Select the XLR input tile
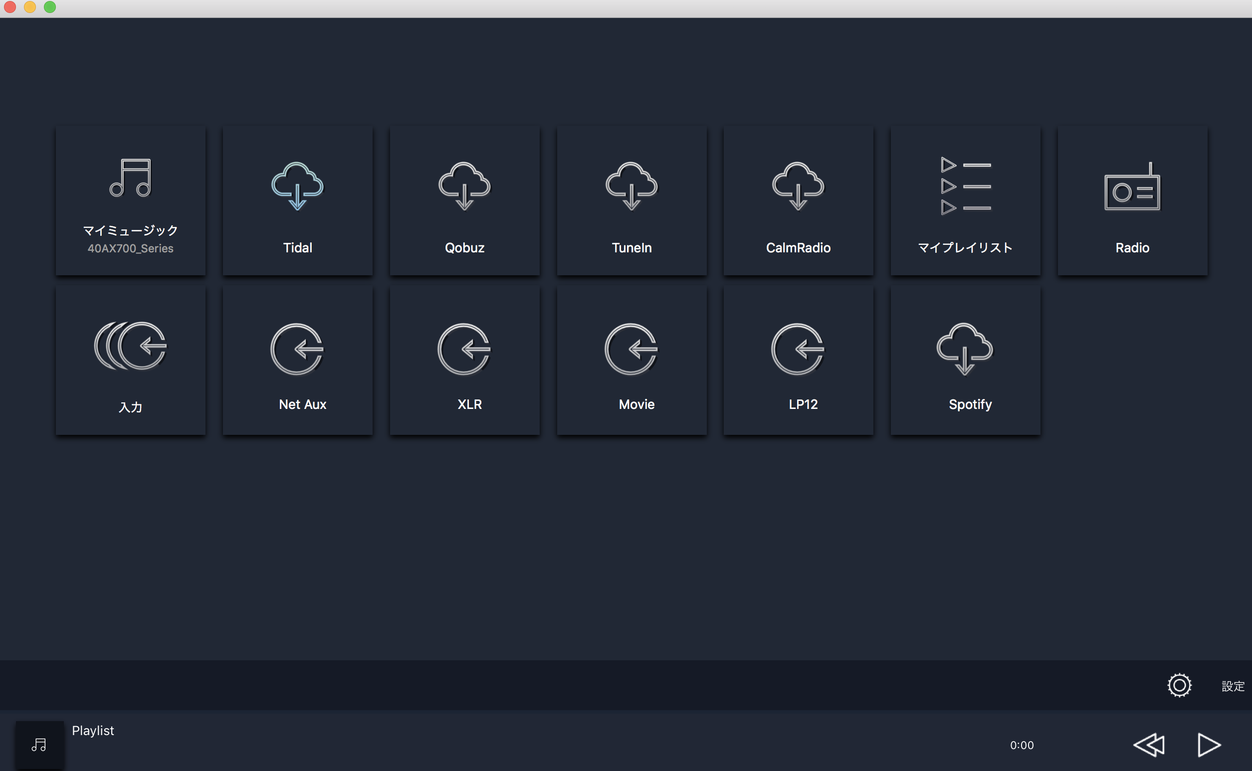Screen dimensions: 1252x771 click(464, 360)
